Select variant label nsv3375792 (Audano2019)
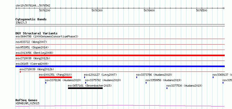This screenshot has height=109, width=232. click(103, 80)
